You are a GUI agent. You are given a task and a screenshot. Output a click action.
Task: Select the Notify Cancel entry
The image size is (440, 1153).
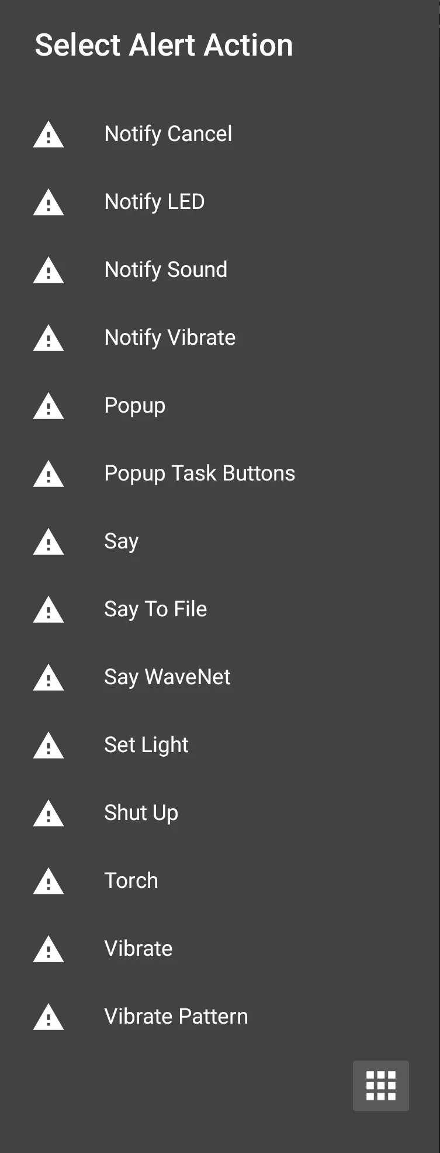point(168,134)
